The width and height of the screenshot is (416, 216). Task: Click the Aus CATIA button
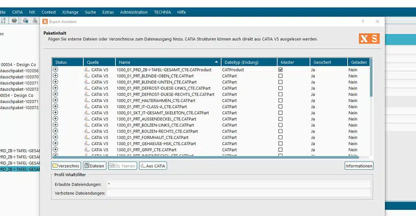153,166
